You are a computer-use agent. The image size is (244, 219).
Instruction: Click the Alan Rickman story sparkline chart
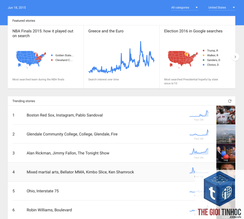199,151
